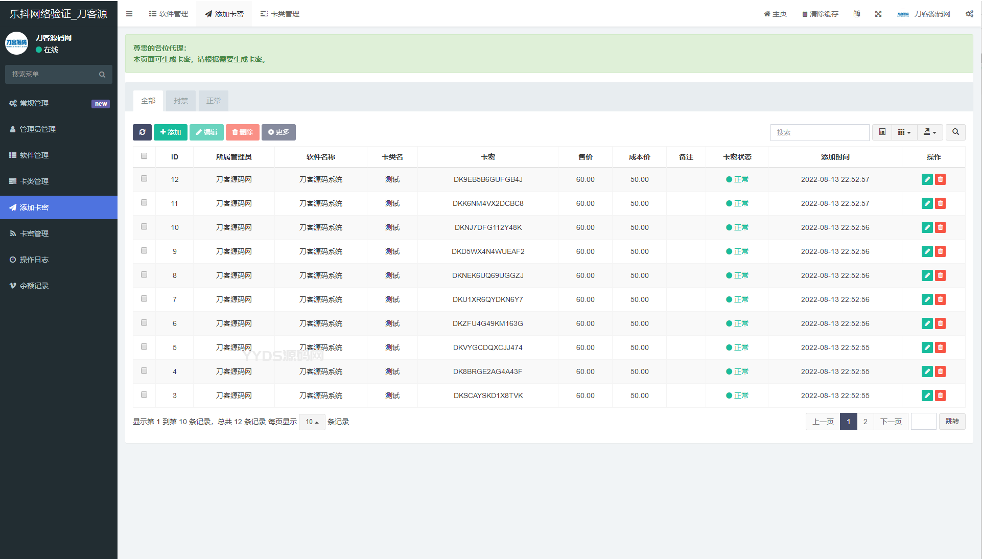Click the hamburger menu toggle icon

point(129,14)
